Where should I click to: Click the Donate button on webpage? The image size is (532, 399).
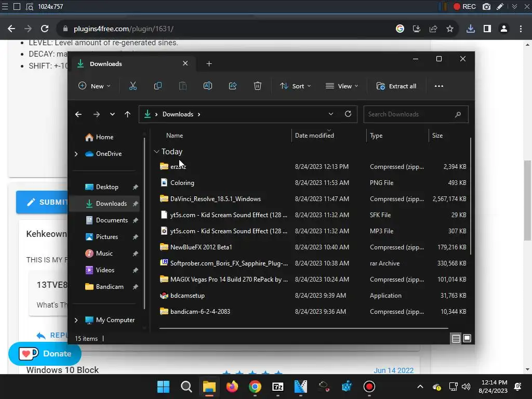coord(45,353)
